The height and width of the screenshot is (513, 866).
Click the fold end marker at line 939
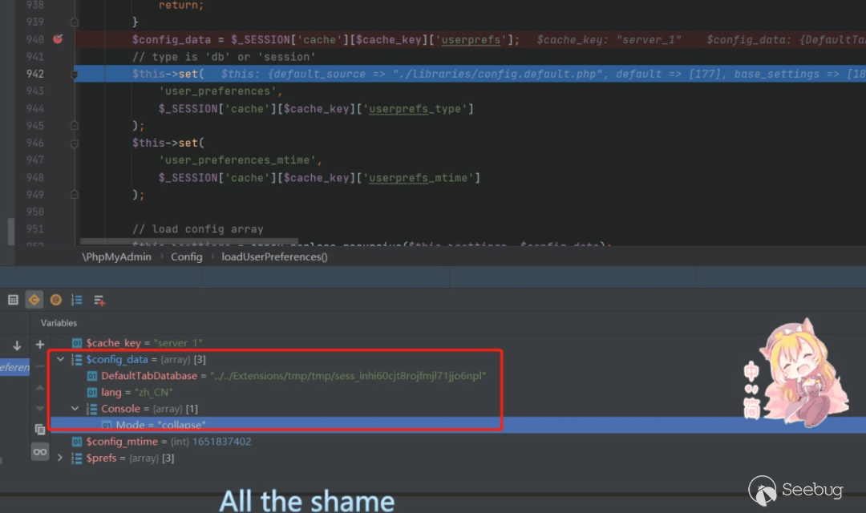(75, 22)
